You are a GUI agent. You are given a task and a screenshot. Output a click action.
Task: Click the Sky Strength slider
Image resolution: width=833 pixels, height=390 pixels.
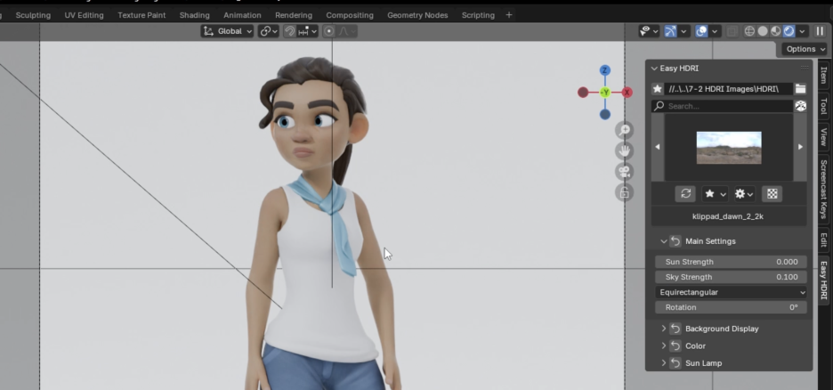pyautogui.click(x=731, y=277)
